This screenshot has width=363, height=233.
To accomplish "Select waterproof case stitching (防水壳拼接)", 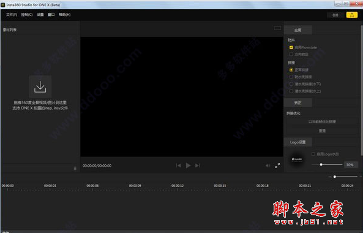I will (x=291, y=77).
